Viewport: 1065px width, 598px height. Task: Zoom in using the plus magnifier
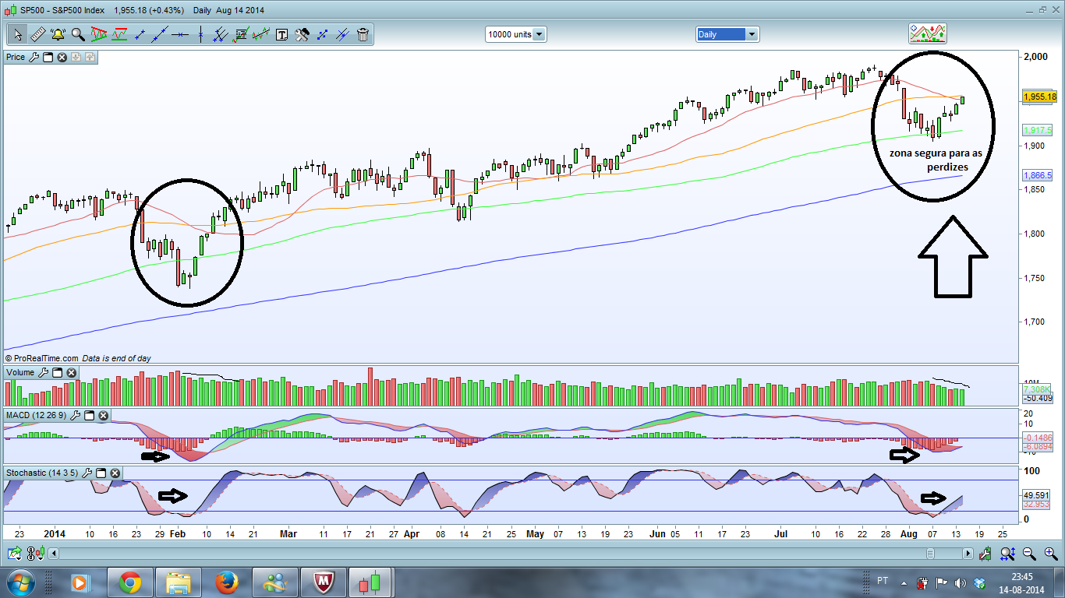(1051, 554)
